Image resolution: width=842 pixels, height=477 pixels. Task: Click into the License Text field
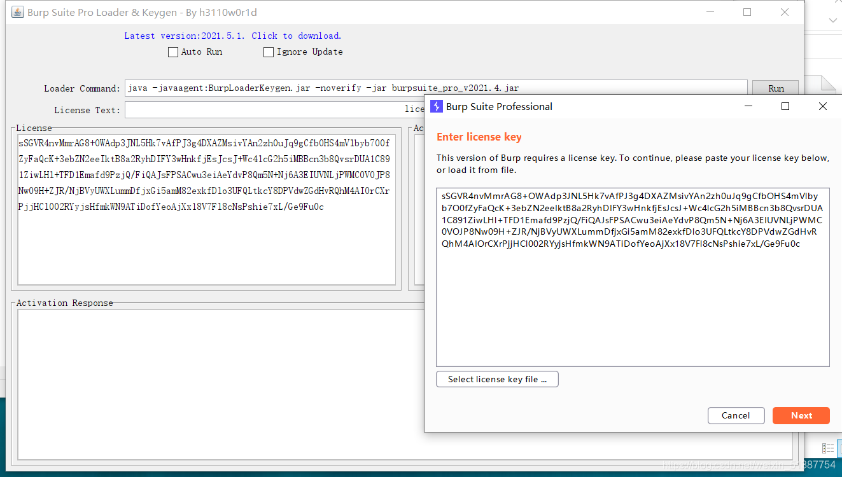(x=274, y=110)
